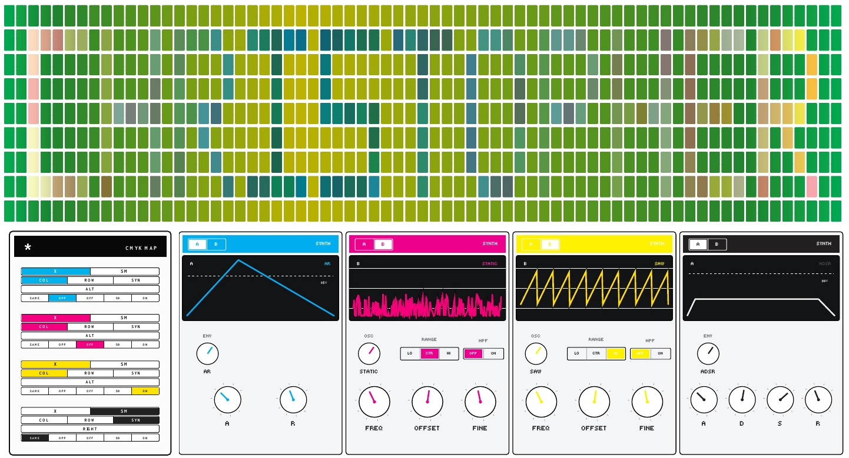Click the cyan synth attack A knob
Screen dimensions: 849x458
coord(227,399)
